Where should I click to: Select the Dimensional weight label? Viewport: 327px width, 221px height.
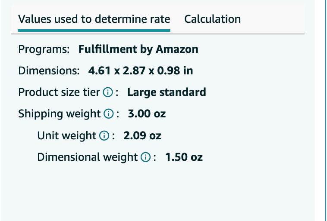(x=88, y=157)
